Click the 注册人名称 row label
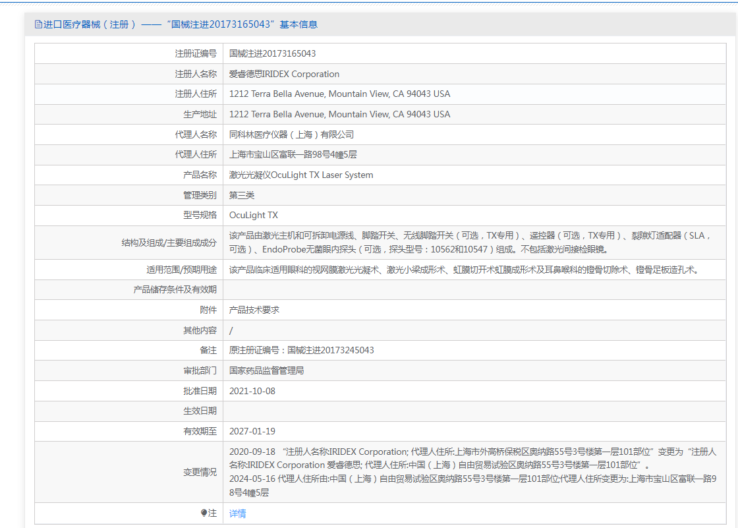 (x=196, y=74)
